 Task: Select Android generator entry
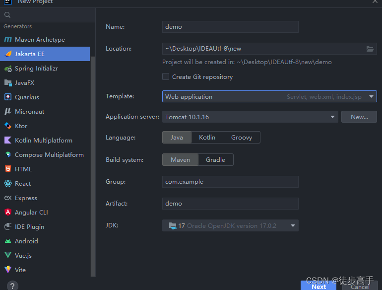pos(45,241)
